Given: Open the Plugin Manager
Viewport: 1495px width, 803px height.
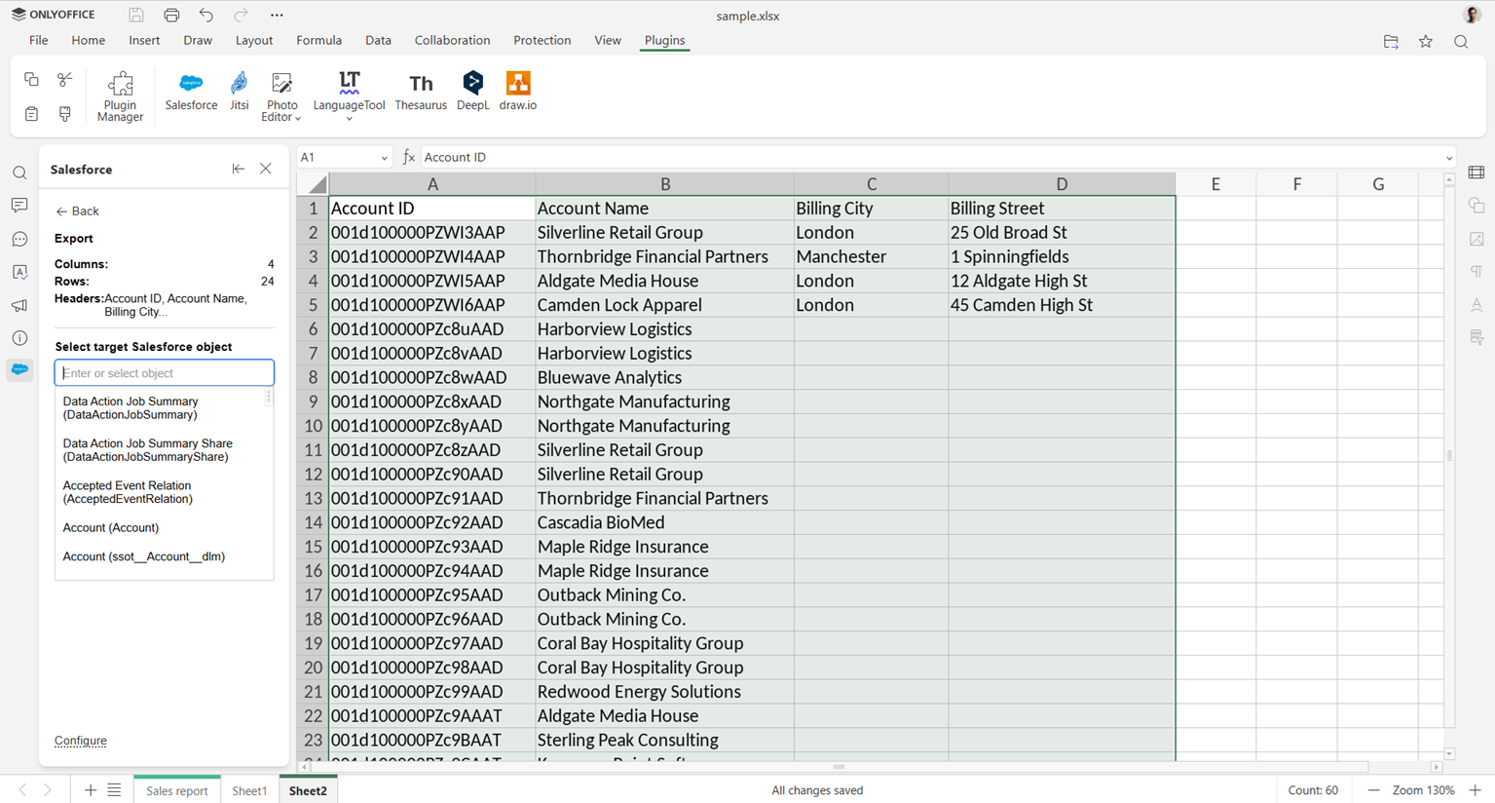Looking at the screenshot, I should tap(120, 96).
